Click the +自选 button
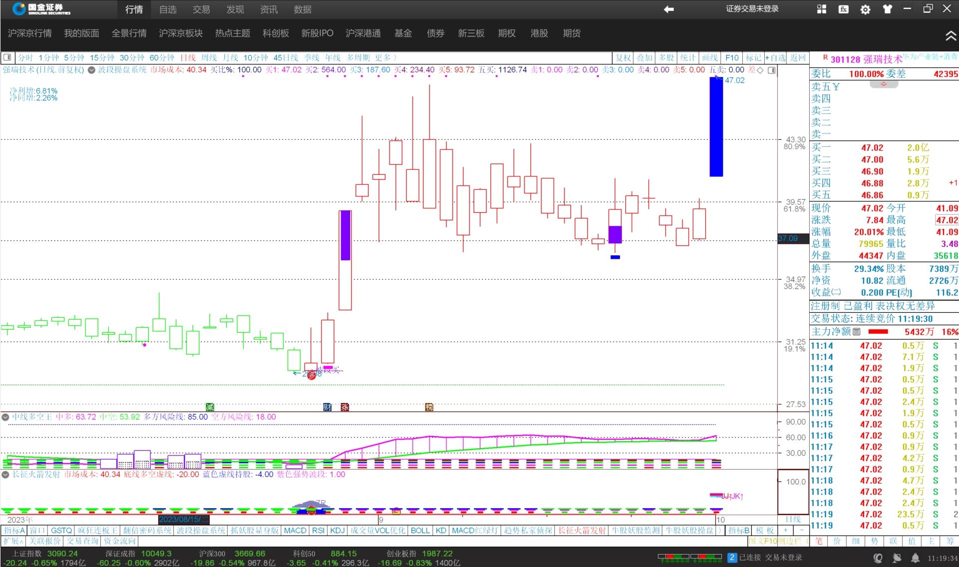 (x=775, y=57)
